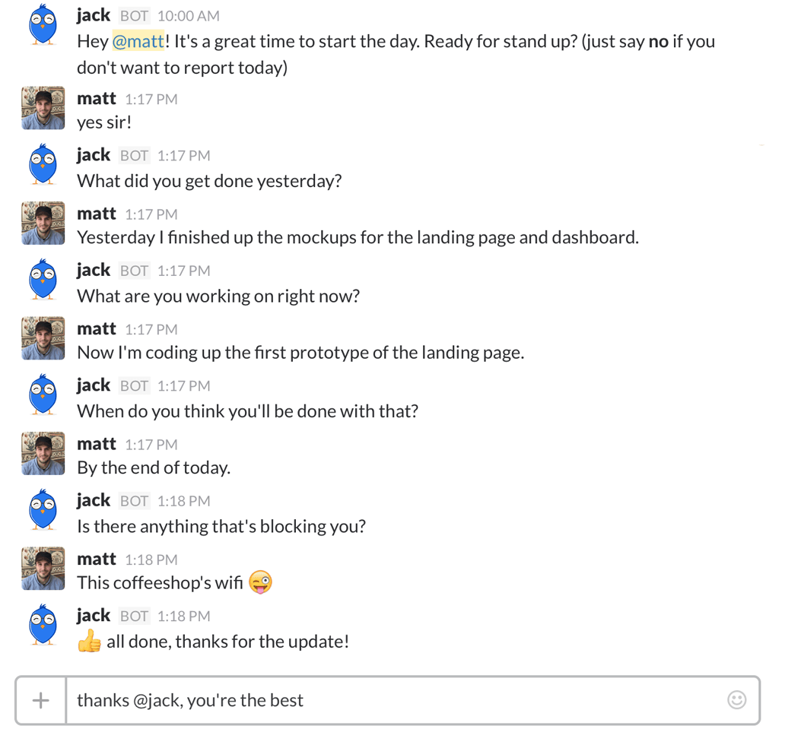Click the 1:18 PM timestamp on coffeeshop message
The height and width of the screenshot is (729, 785).
point(151,559)
